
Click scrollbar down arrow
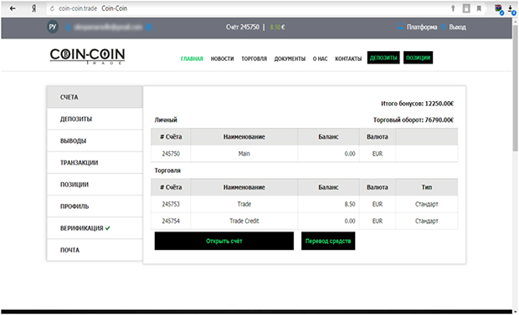pos(516,312)
